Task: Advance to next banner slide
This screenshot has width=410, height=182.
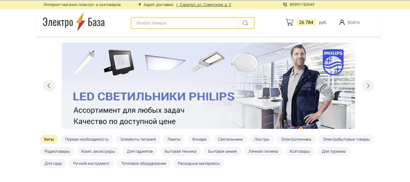Action: [368, 86]
